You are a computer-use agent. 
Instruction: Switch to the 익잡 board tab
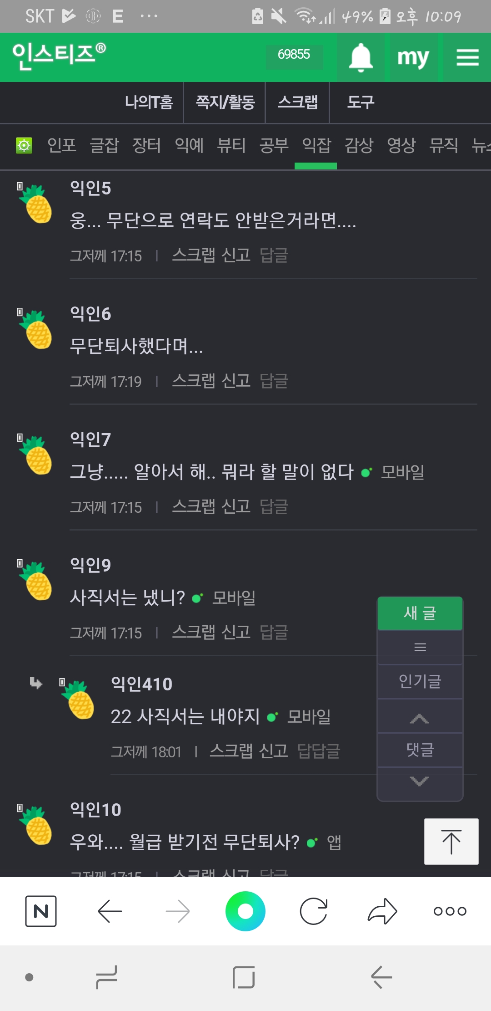(x=316, y=146)
